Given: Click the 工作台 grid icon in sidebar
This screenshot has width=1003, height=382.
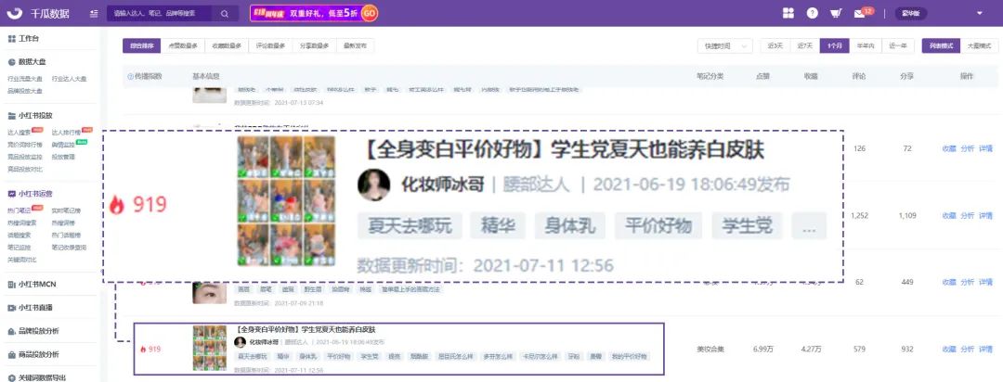Looking at the screenshot, I should click(11, 39).
